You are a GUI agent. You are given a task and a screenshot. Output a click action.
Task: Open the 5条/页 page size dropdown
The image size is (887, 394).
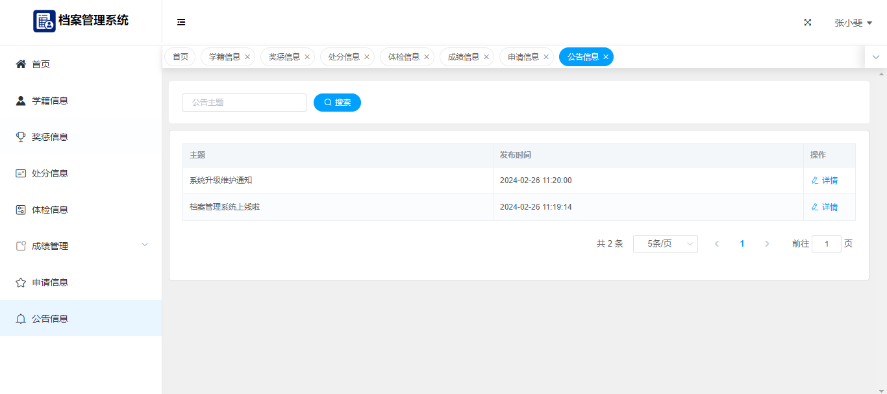[665, 244]
